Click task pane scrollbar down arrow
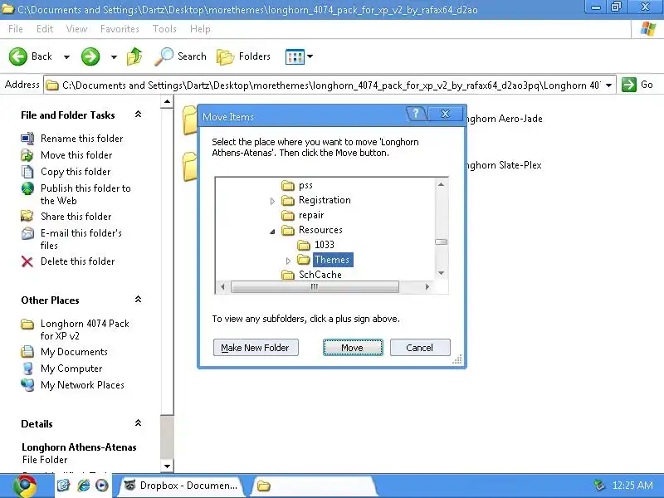The width and height of the screenshot is (664, 498). (x=168, y=466)
